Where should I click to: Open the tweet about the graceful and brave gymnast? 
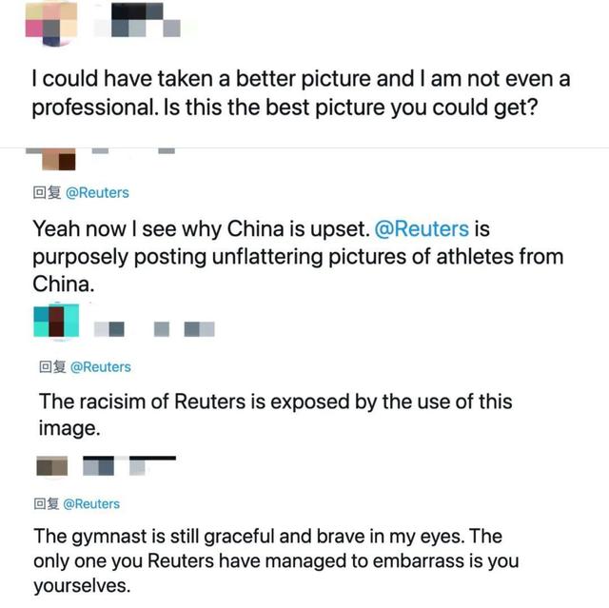coord(276,560)
